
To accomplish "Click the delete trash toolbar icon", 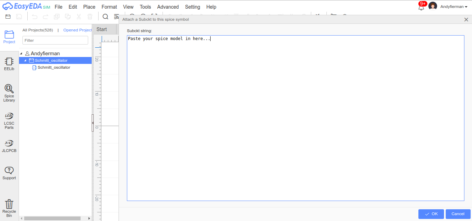I will (90, 17).
